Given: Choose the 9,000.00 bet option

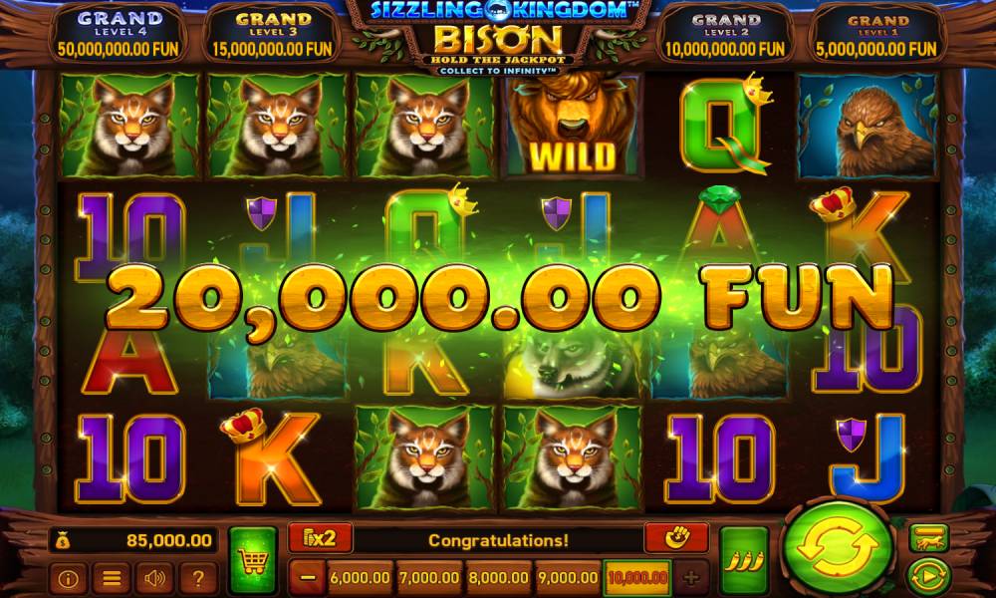Looking at the screenshot, I should tap(568, 578).
